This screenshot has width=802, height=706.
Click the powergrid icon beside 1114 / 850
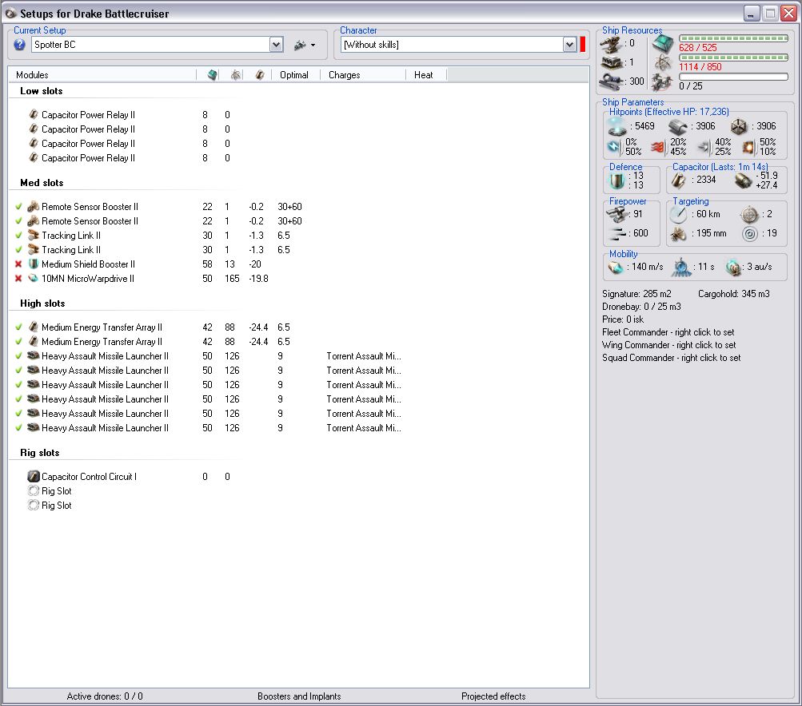click(x=663, y=63)
